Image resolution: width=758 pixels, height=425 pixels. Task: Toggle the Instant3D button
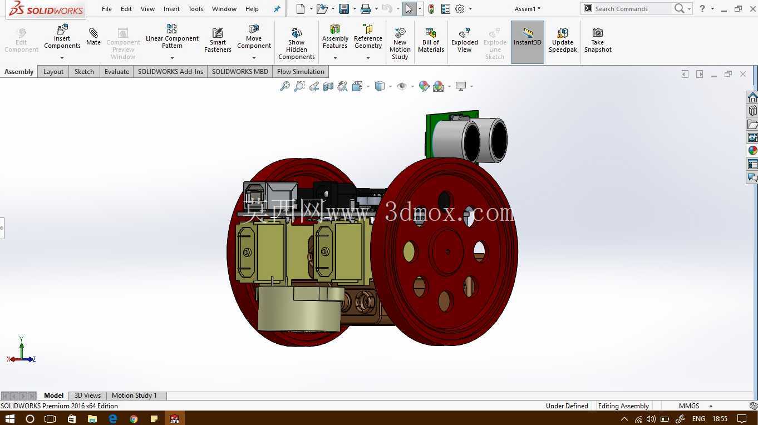tap(528, 42)
